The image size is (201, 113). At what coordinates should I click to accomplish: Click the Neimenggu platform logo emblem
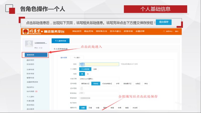[26, 31]
